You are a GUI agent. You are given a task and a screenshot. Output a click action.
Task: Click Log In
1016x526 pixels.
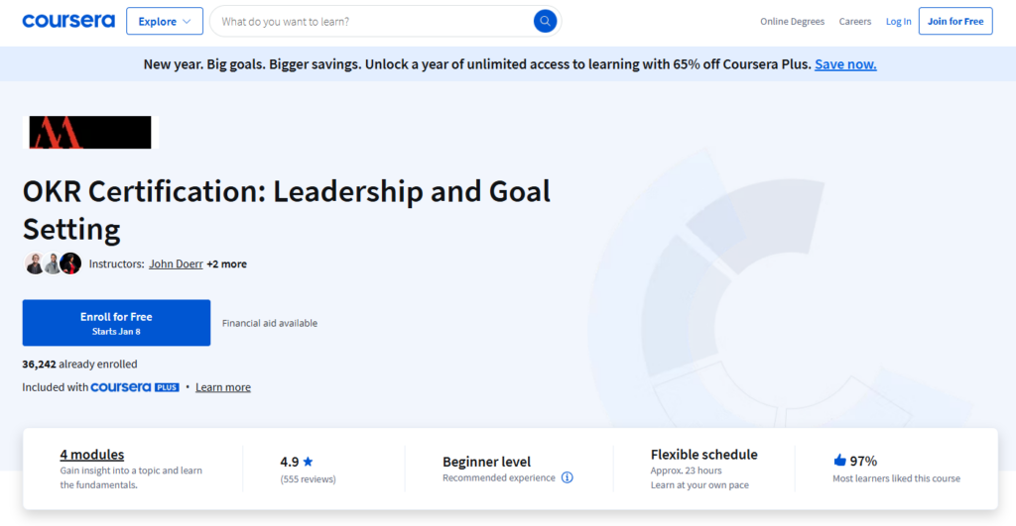pos(898,22)
